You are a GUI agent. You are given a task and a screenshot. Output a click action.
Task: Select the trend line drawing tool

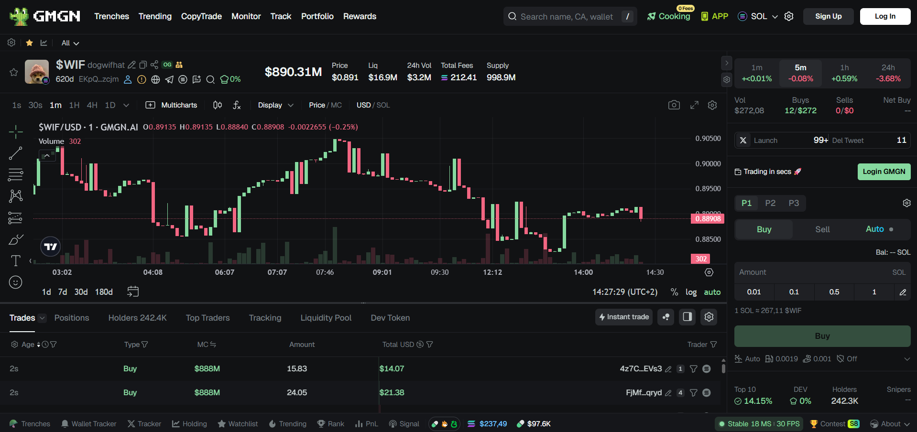point(15,153)
